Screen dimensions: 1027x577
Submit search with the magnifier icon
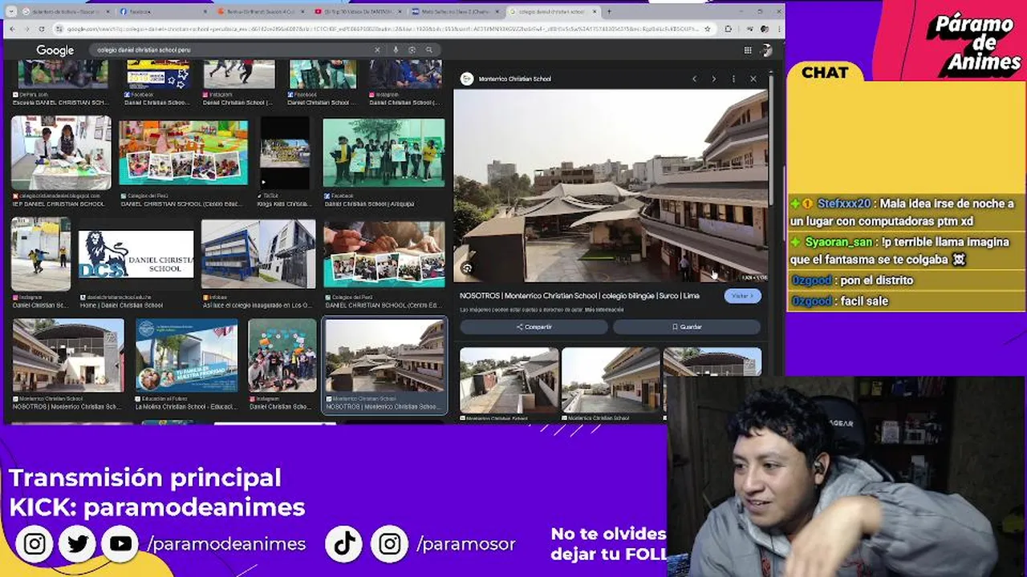coord(429,50)
